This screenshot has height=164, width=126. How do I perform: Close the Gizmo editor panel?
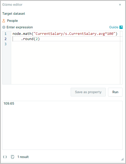pos(120,5)
